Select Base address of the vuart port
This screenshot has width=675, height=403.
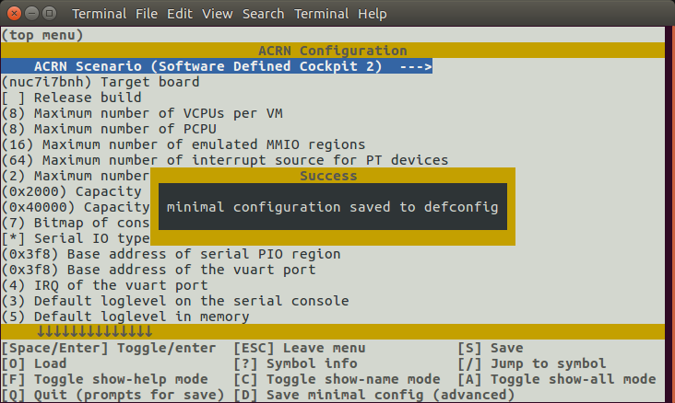tap(159, 270)
